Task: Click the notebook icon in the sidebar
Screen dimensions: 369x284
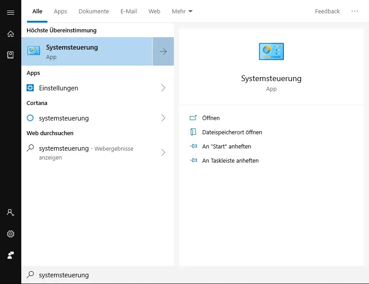Action: (x=10, y=55)
